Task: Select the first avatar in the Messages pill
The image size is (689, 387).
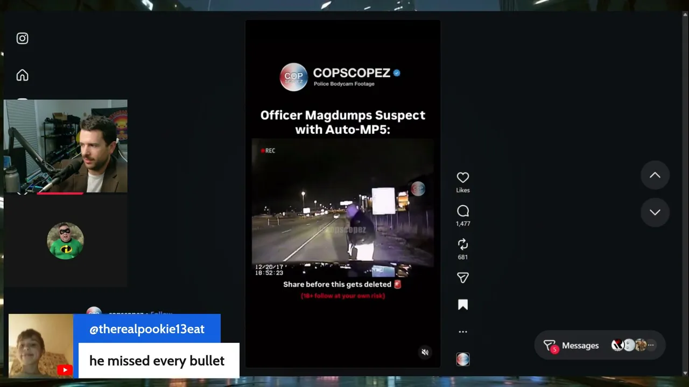Action: pyautogui.click(x=617, y=345)
